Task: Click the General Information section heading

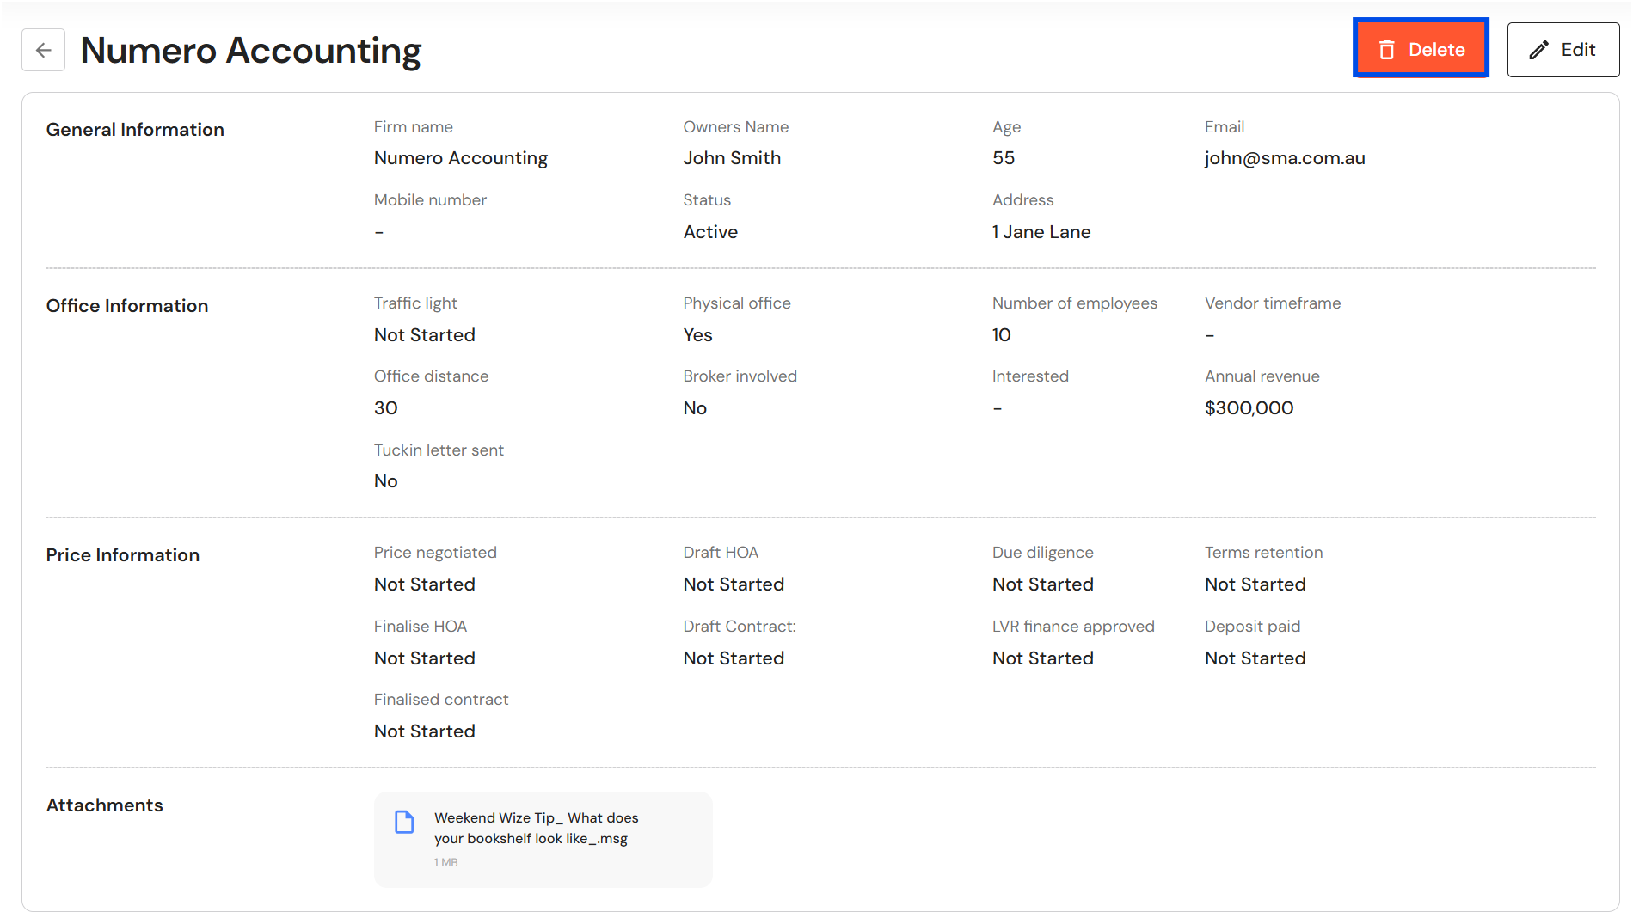Action: tap(135, 130)
